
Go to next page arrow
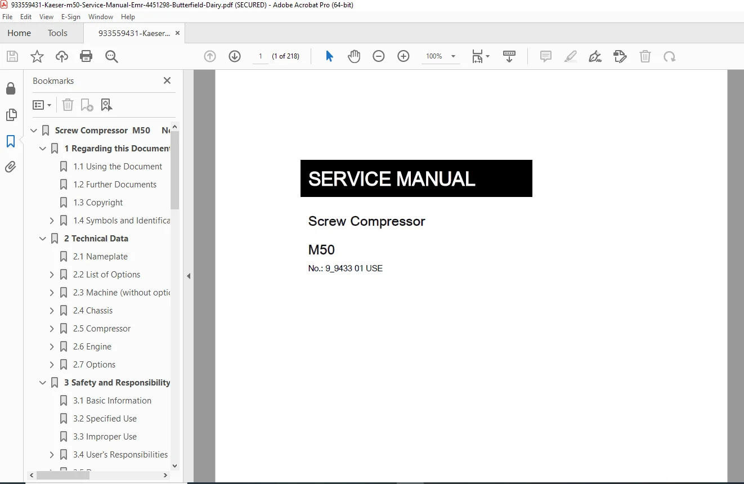point(235,56)
